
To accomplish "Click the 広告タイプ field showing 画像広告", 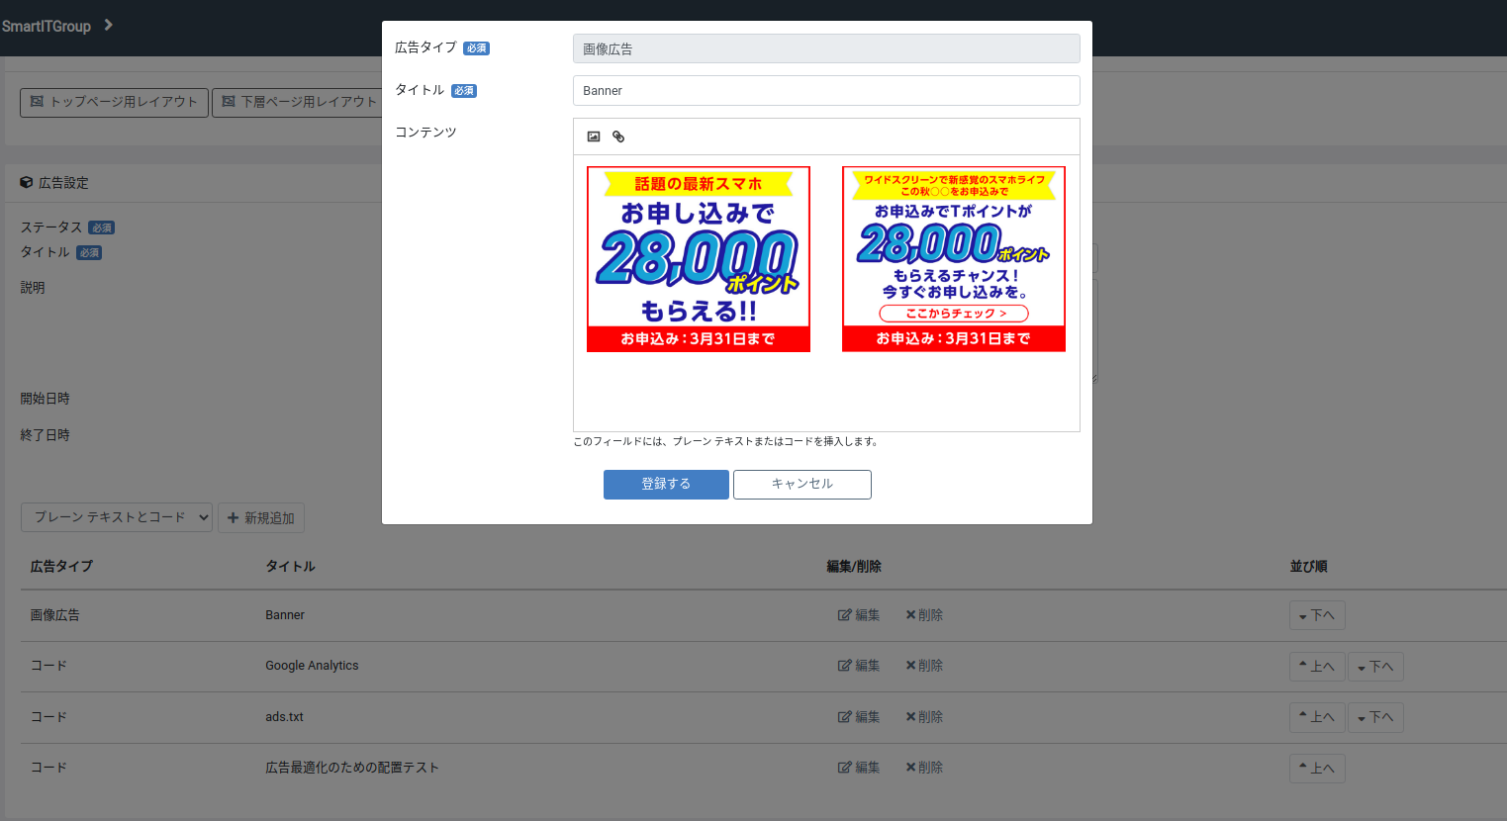I will (826, 48).
